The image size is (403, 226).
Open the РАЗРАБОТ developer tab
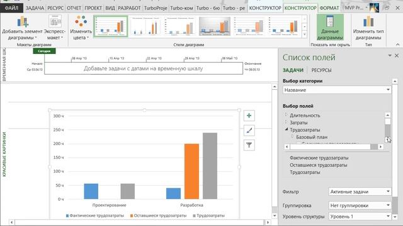[129, 8]
